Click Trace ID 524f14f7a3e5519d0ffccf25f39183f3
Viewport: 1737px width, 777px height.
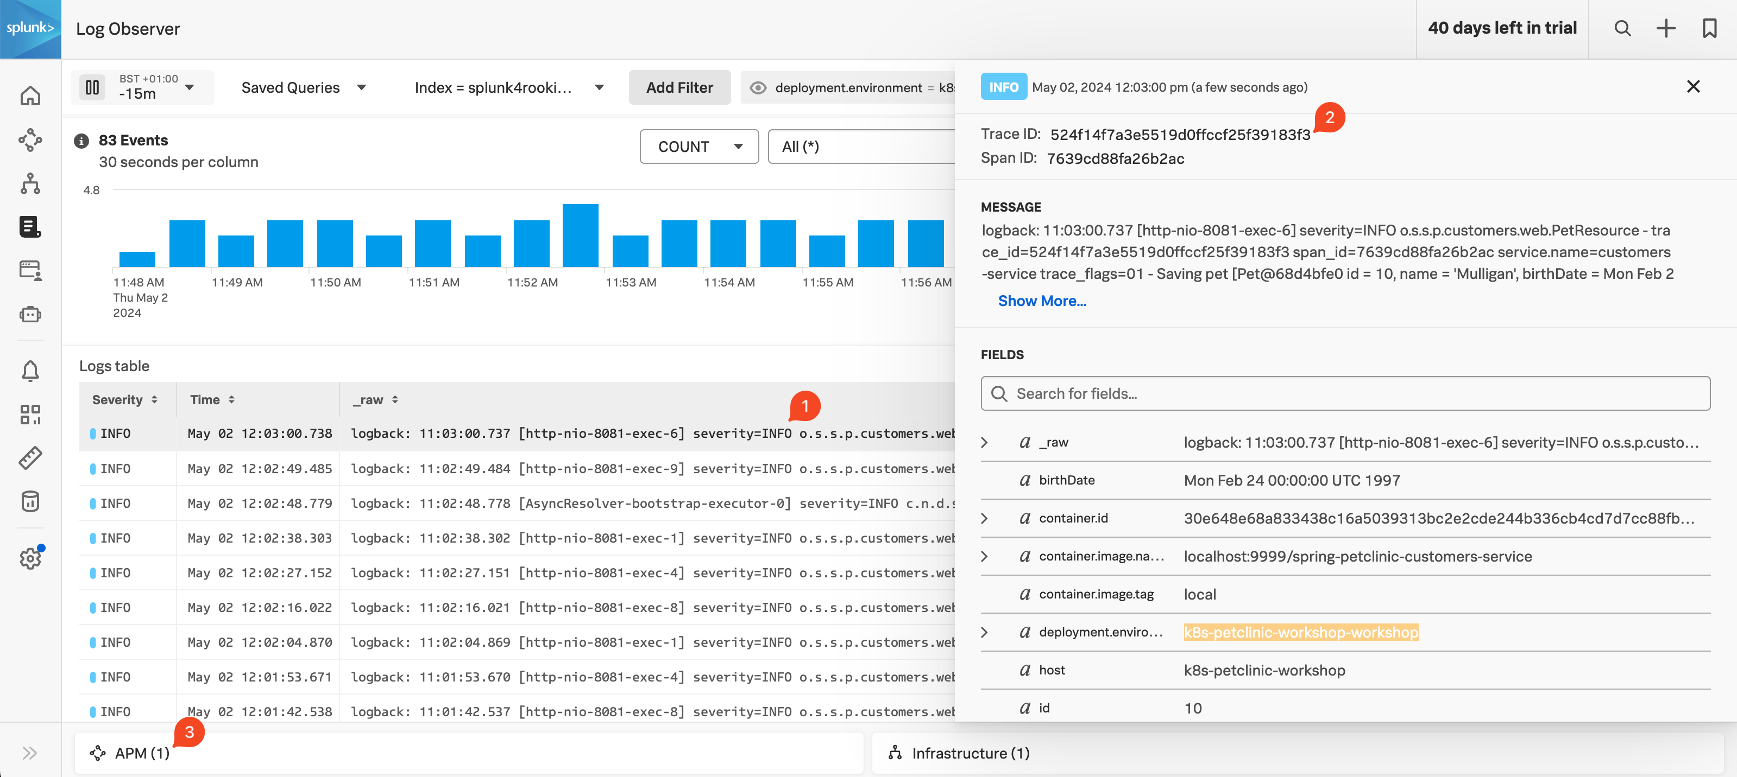(x=1180, y=134)
